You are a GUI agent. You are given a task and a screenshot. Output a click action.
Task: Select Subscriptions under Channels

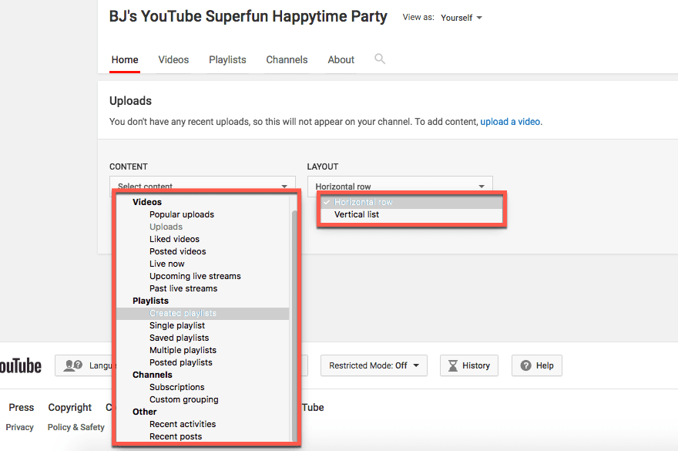pyautogui.click(x=176, y=387)
